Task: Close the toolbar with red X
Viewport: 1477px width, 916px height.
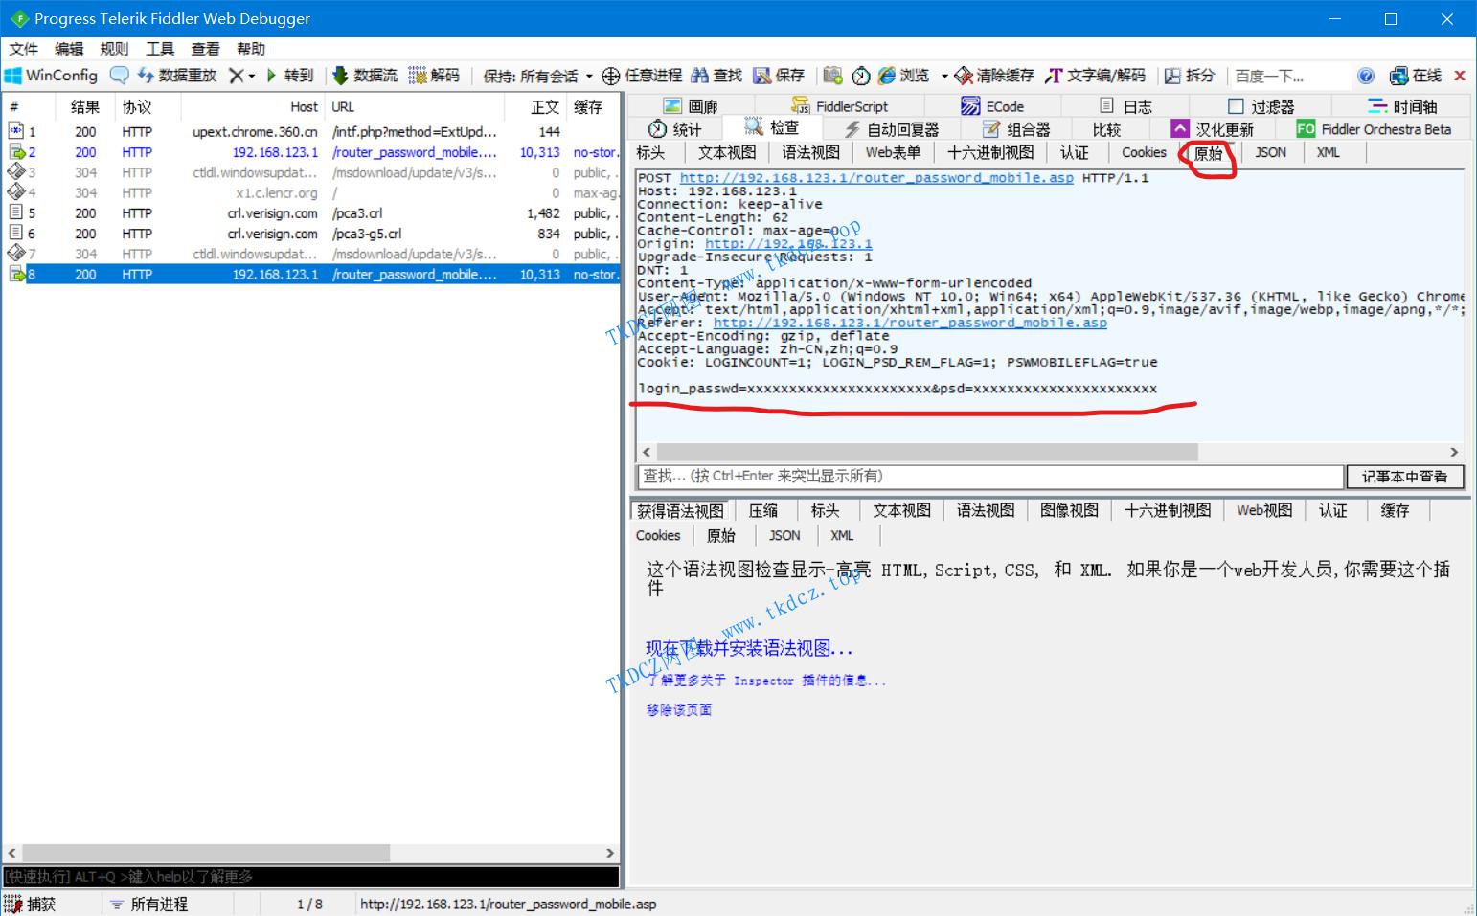Action: [x=1460, y=76]
